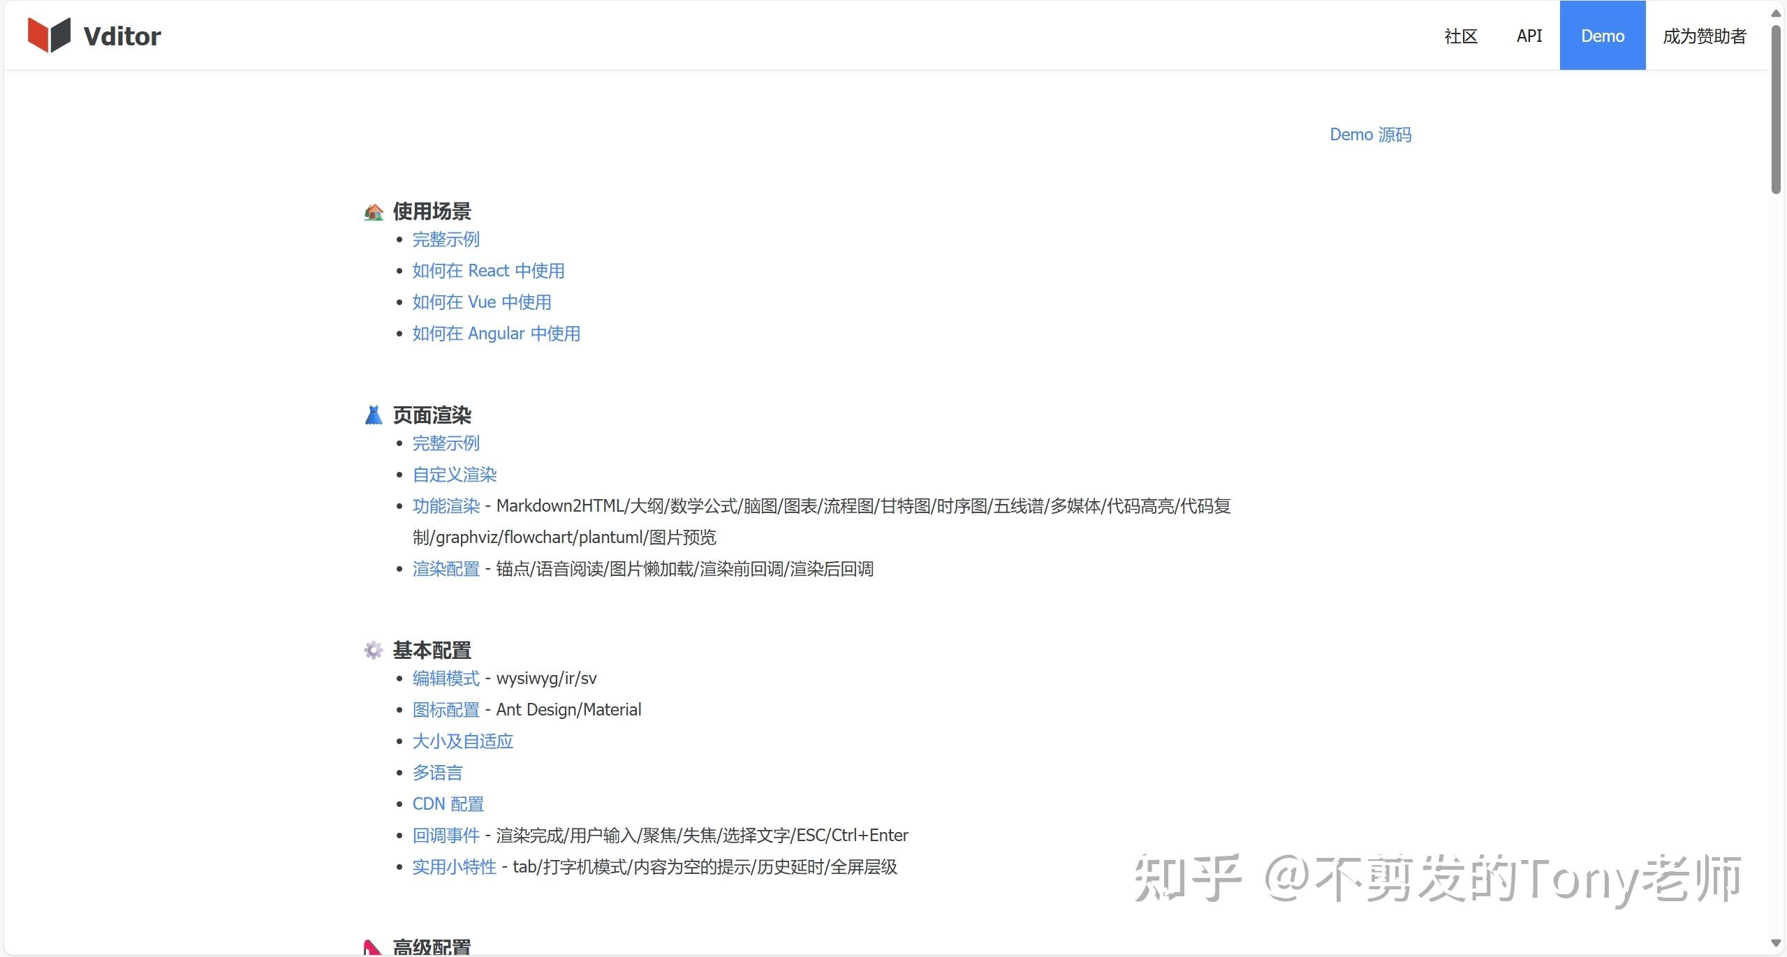
Task: Open the 功能渲染 example
Action: point(446,505)
